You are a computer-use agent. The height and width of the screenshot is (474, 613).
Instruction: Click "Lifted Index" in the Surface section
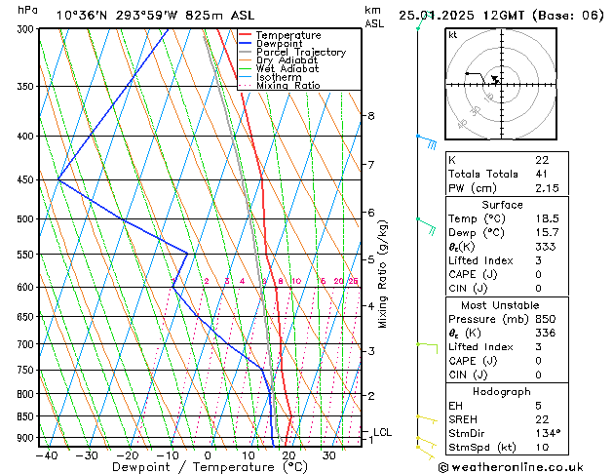point(480,260)
